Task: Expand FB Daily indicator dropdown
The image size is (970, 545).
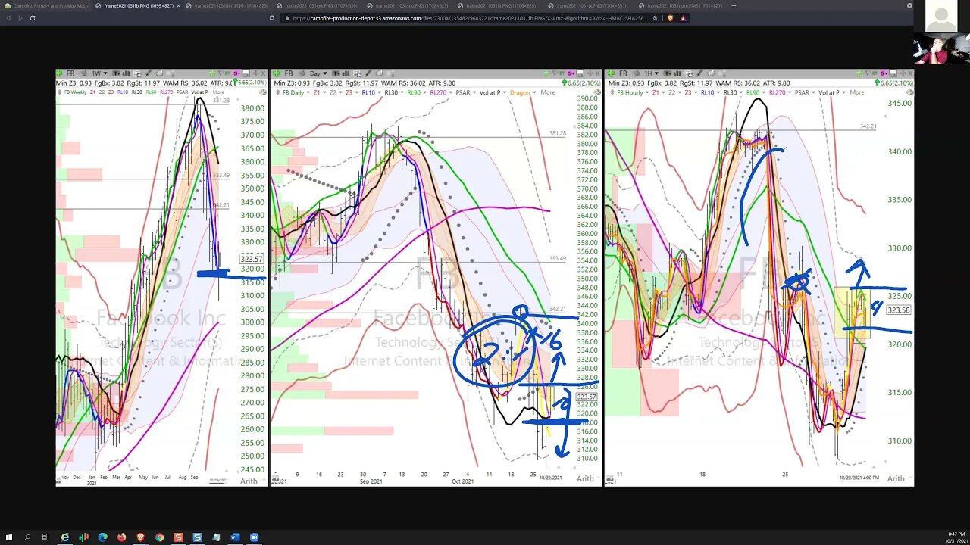Action: pyautogui.click(x=308, y=92)
